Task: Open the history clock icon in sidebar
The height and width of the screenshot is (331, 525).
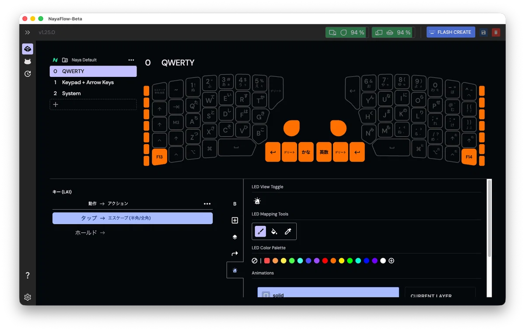Action: pos(28,74)
